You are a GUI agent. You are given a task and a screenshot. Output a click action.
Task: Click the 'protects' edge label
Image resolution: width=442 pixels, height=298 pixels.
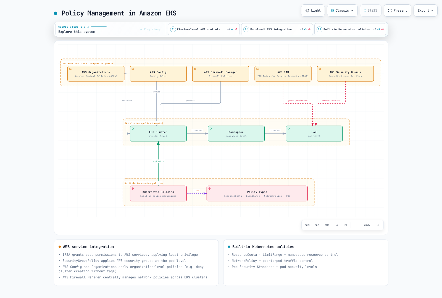click(x=190, y=101)
